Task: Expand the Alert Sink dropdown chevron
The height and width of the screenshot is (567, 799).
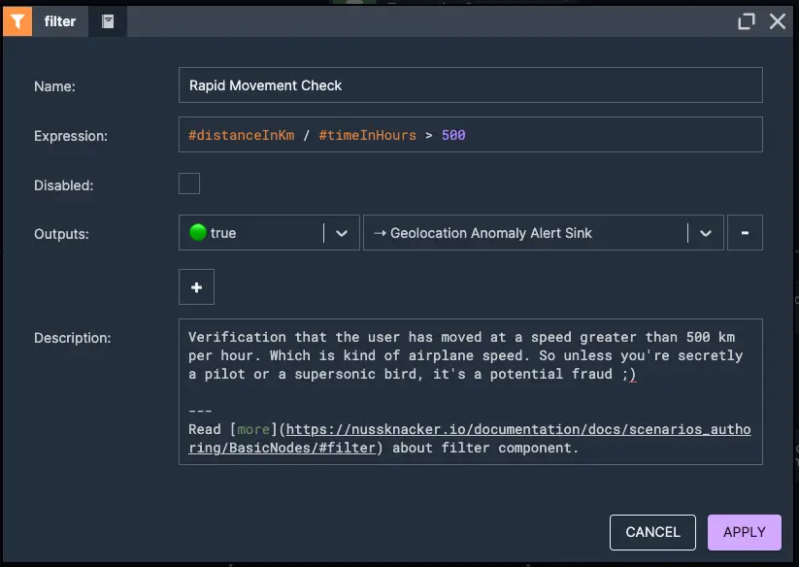Action: pyautogui.click(x=705, y=233)
